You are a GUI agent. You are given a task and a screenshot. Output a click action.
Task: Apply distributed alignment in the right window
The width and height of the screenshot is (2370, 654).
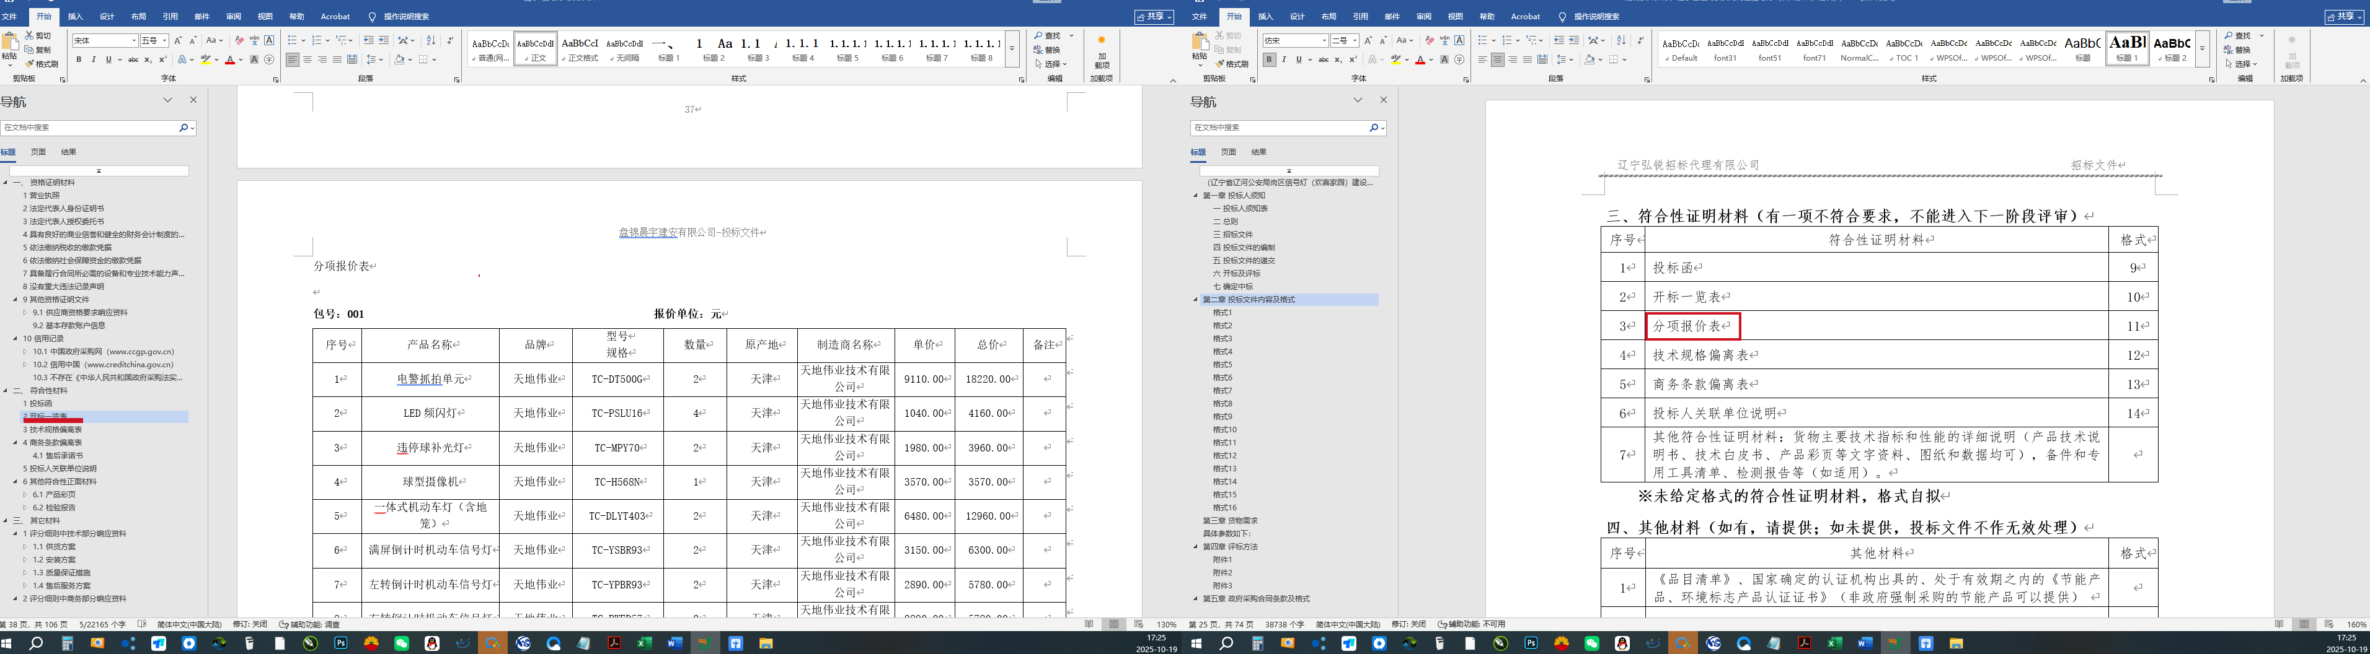1542,59
